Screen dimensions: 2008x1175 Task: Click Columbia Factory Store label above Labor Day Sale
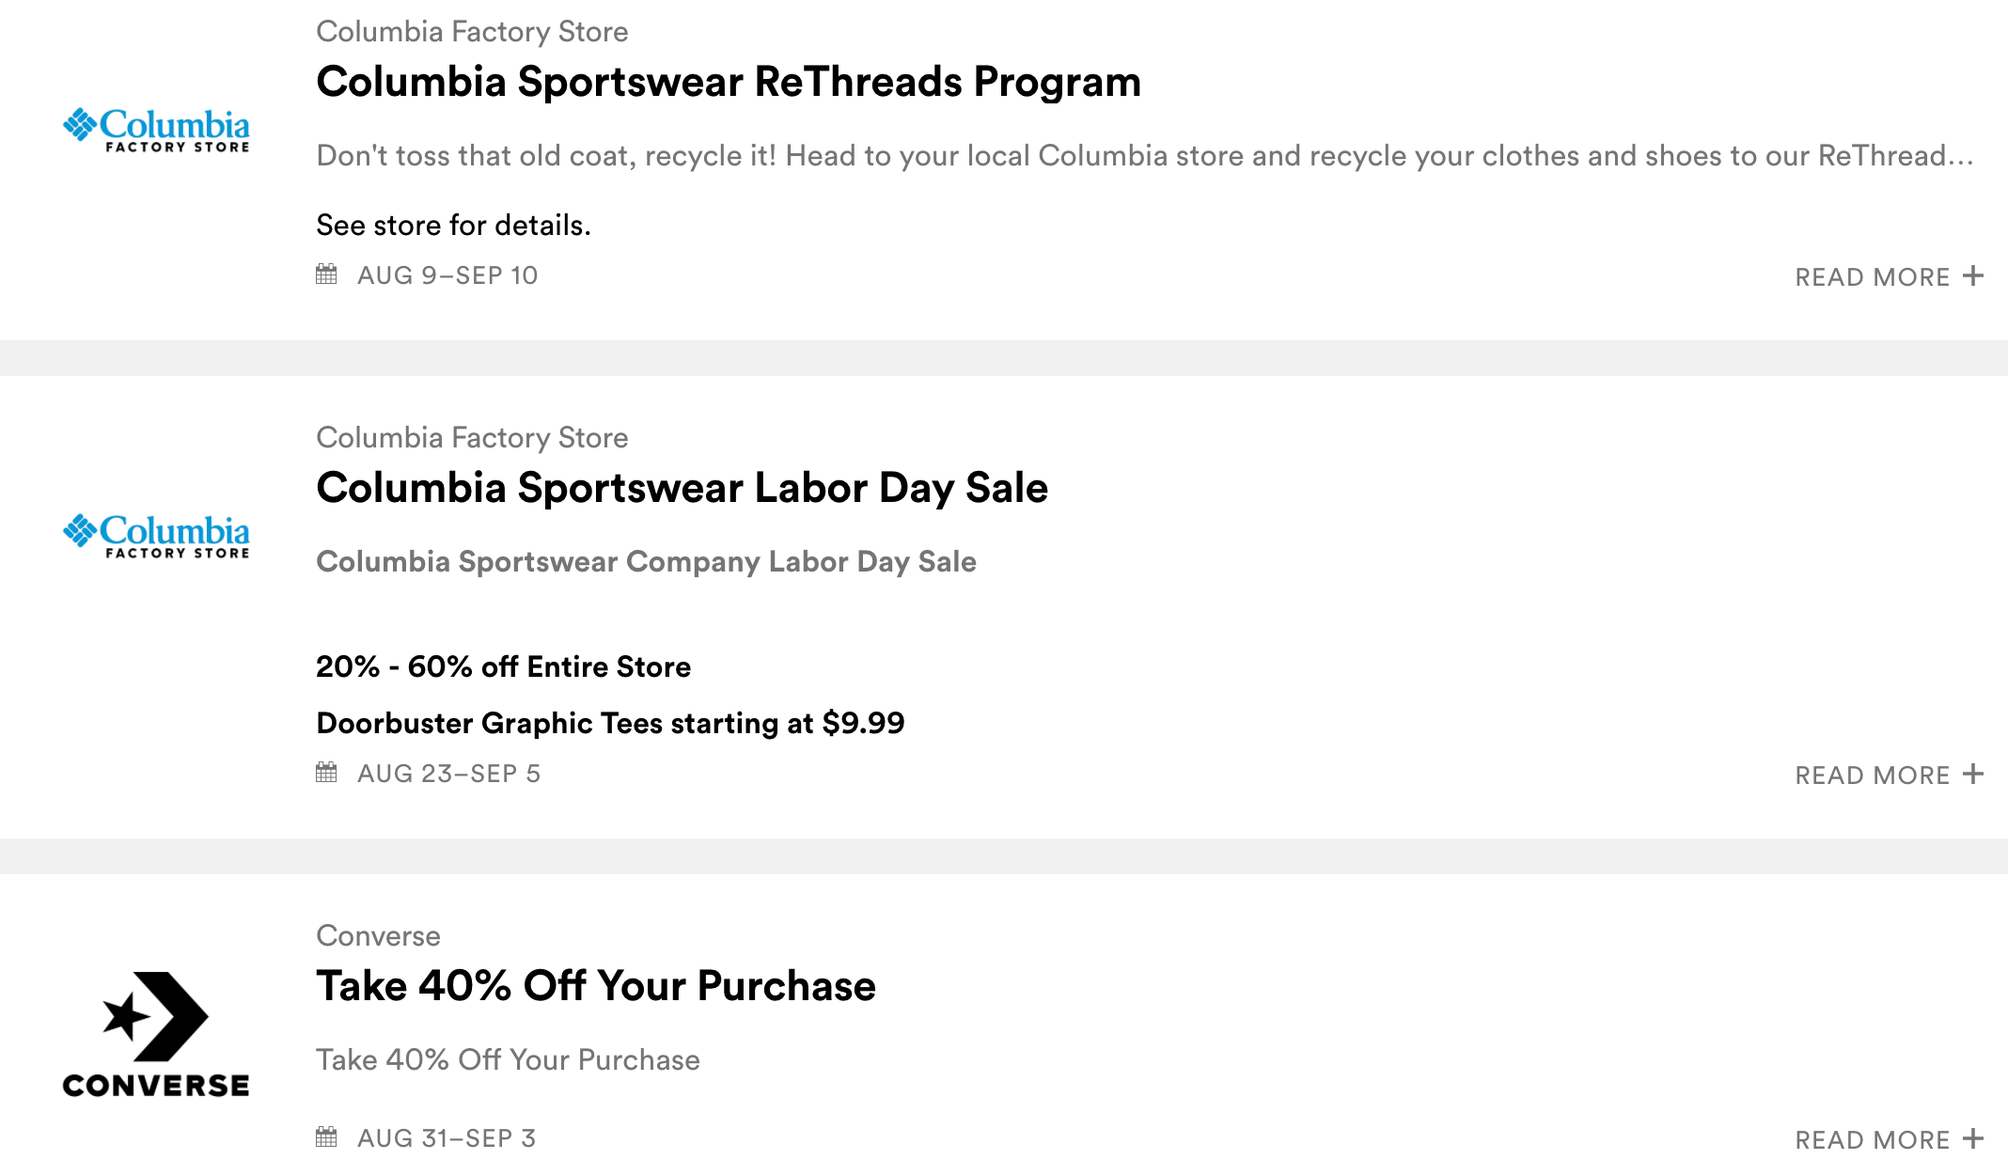pyautogui.click(x=472, y=438)
